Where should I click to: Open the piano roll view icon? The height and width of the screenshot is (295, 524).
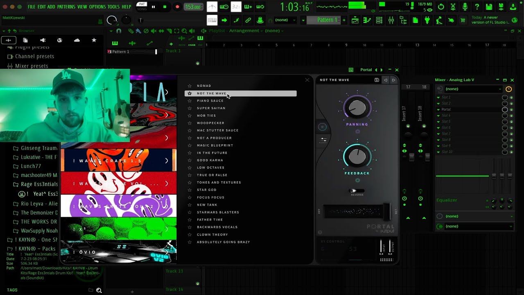click(367, 20)
